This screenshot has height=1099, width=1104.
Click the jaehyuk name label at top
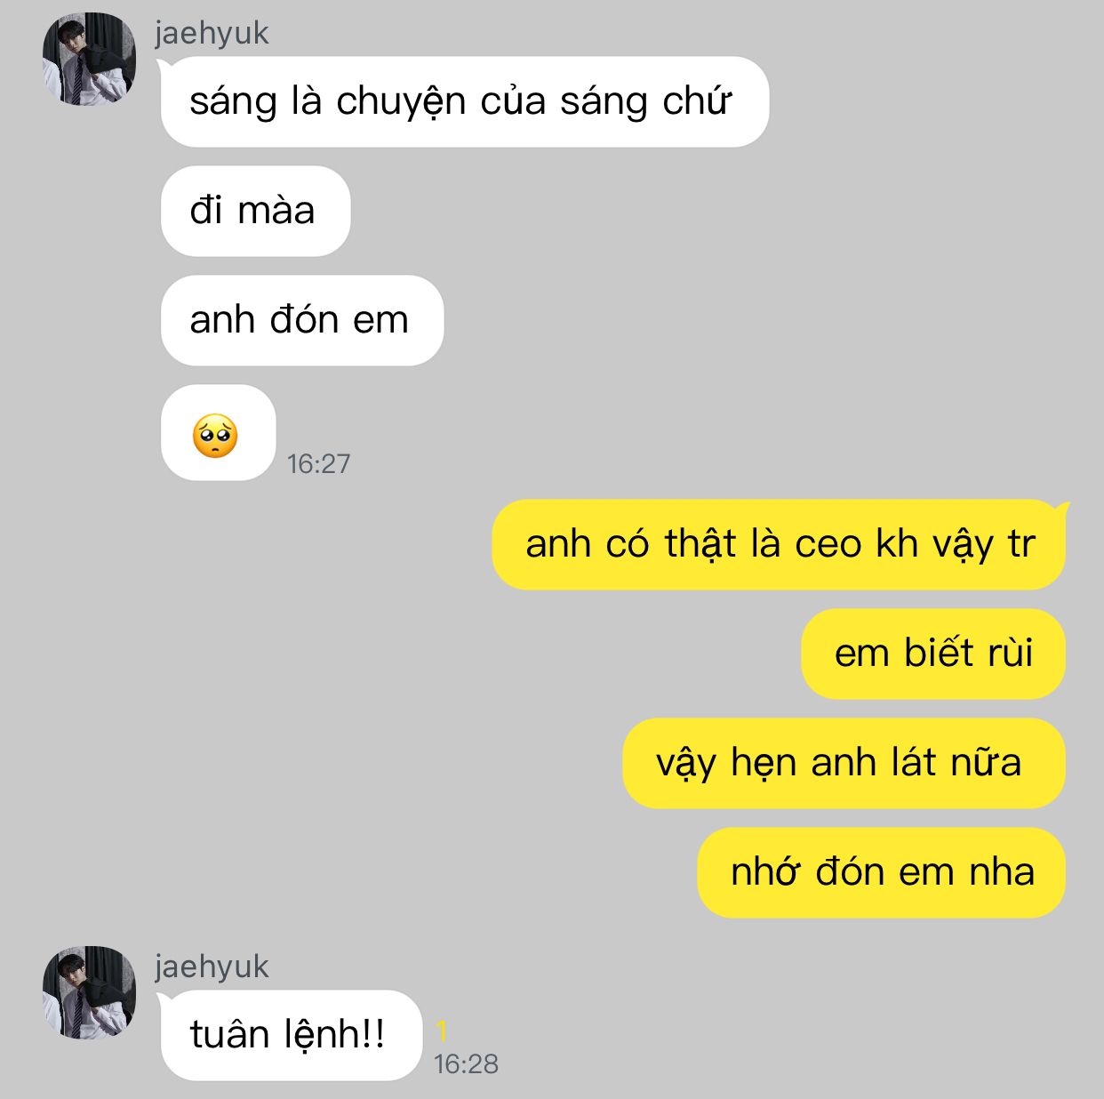(212, 34)
